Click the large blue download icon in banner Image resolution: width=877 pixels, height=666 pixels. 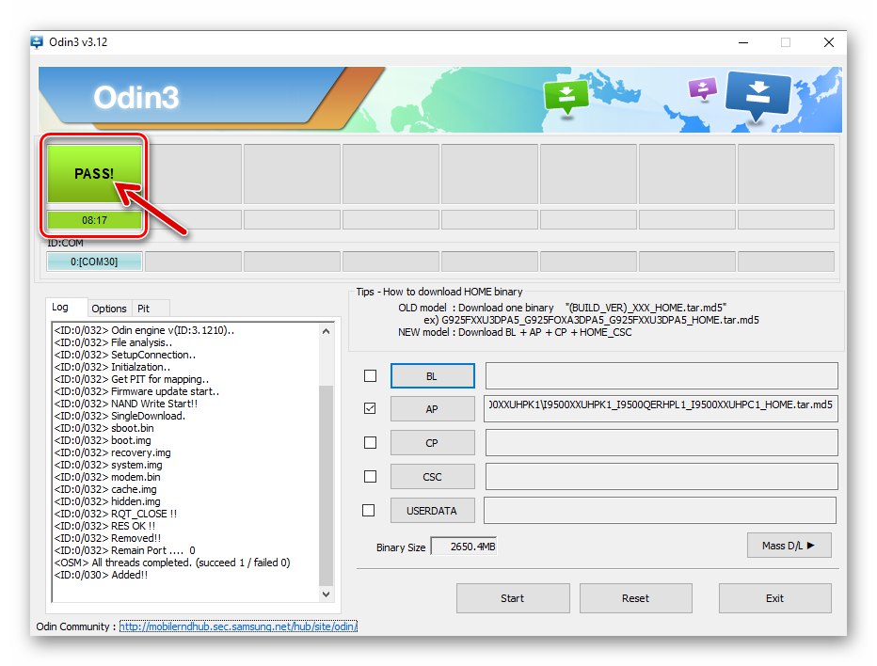(757, 96)
